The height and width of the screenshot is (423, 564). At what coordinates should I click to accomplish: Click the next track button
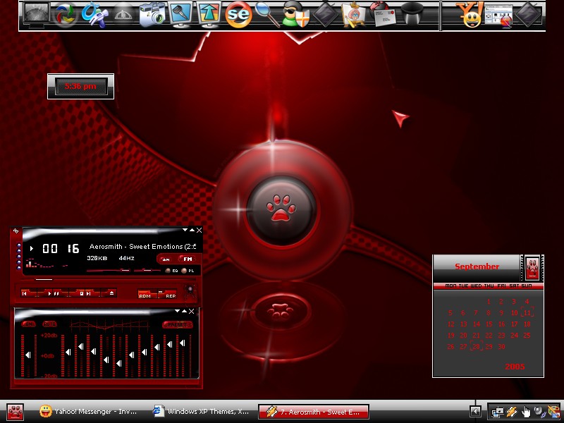tap(88, 293)
